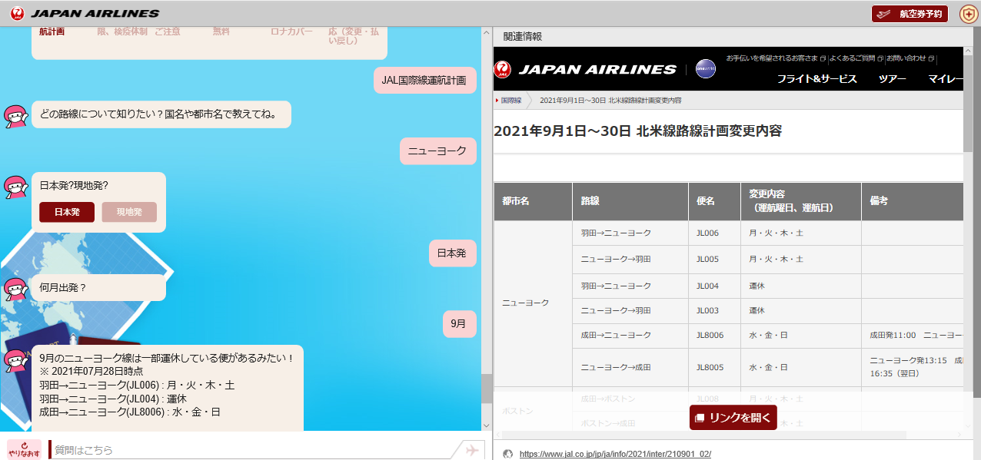
Task: Click the chat scrollbar down arrow
Action: point(487,425)
